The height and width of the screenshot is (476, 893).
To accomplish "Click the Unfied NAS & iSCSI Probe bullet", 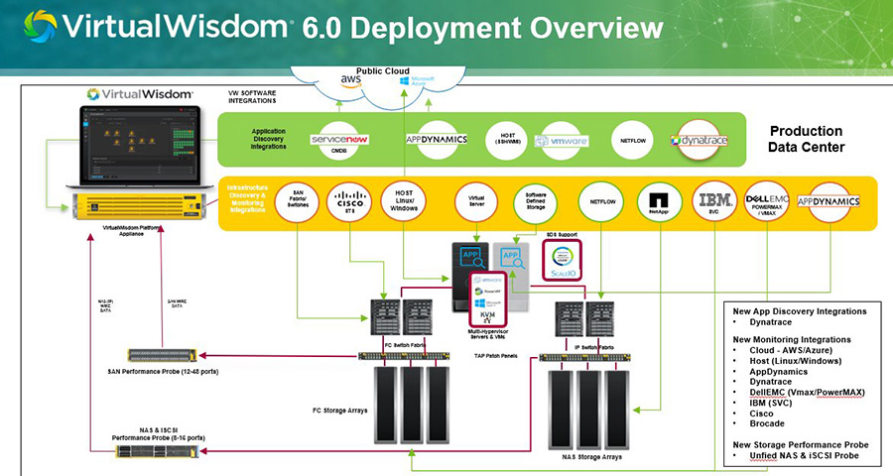I will pos(804,455).
